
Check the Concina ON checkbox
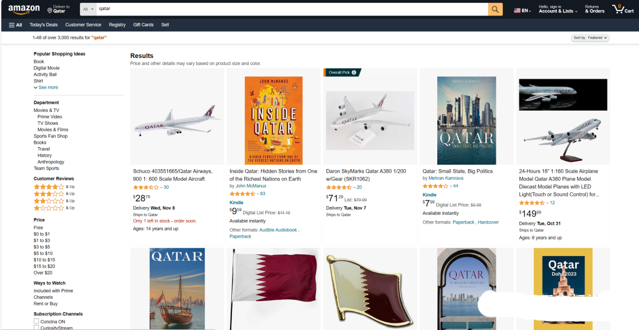coord(37,321)
